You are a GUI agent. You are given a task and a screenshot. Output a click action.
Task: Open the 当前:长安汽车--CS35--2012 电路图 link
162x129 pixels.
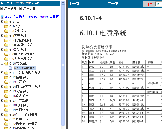coord(32,17)
